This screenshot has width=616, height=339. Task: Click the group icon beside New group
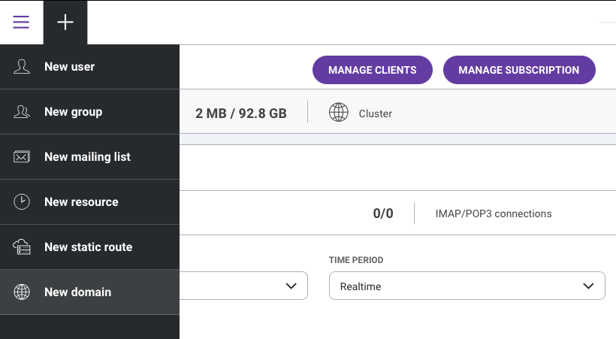pos(22,112)
